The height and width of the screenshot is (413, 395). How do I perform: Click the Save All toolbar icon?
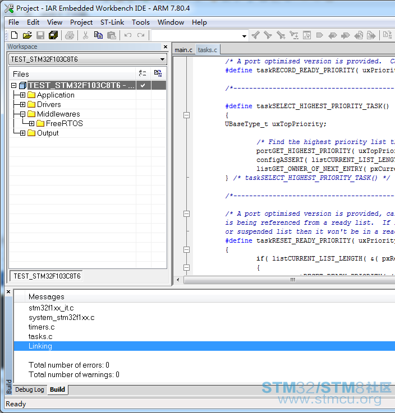point(53,35)
